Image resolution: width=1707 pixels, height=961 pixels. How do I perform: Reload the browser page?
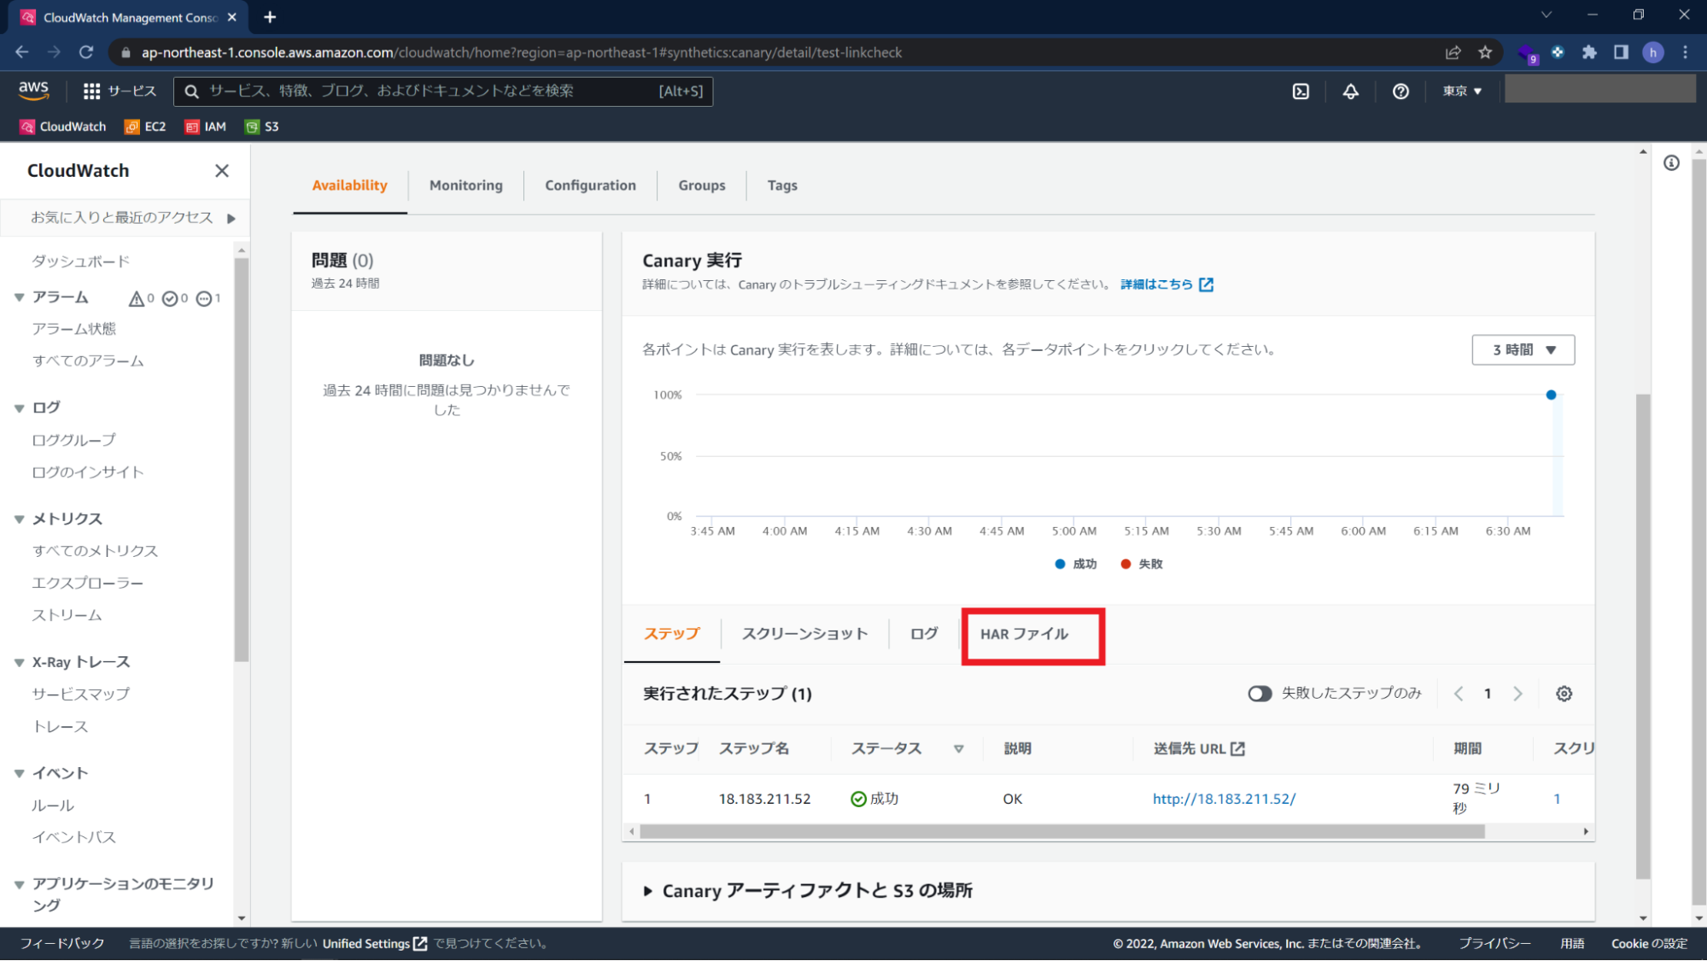(86, 52)
